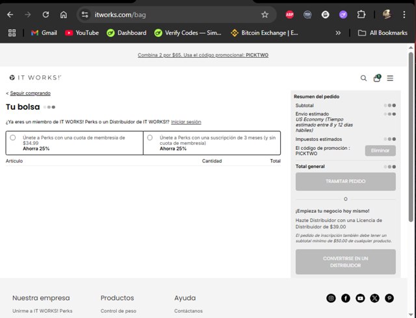This screenshot has height=318, width=416.
Task: Open the site search magnifier icon
Action: point(363,78)
